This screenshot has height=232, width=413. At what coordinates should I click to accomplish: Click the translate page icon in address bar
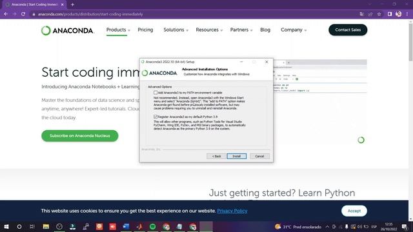[361, 14]
